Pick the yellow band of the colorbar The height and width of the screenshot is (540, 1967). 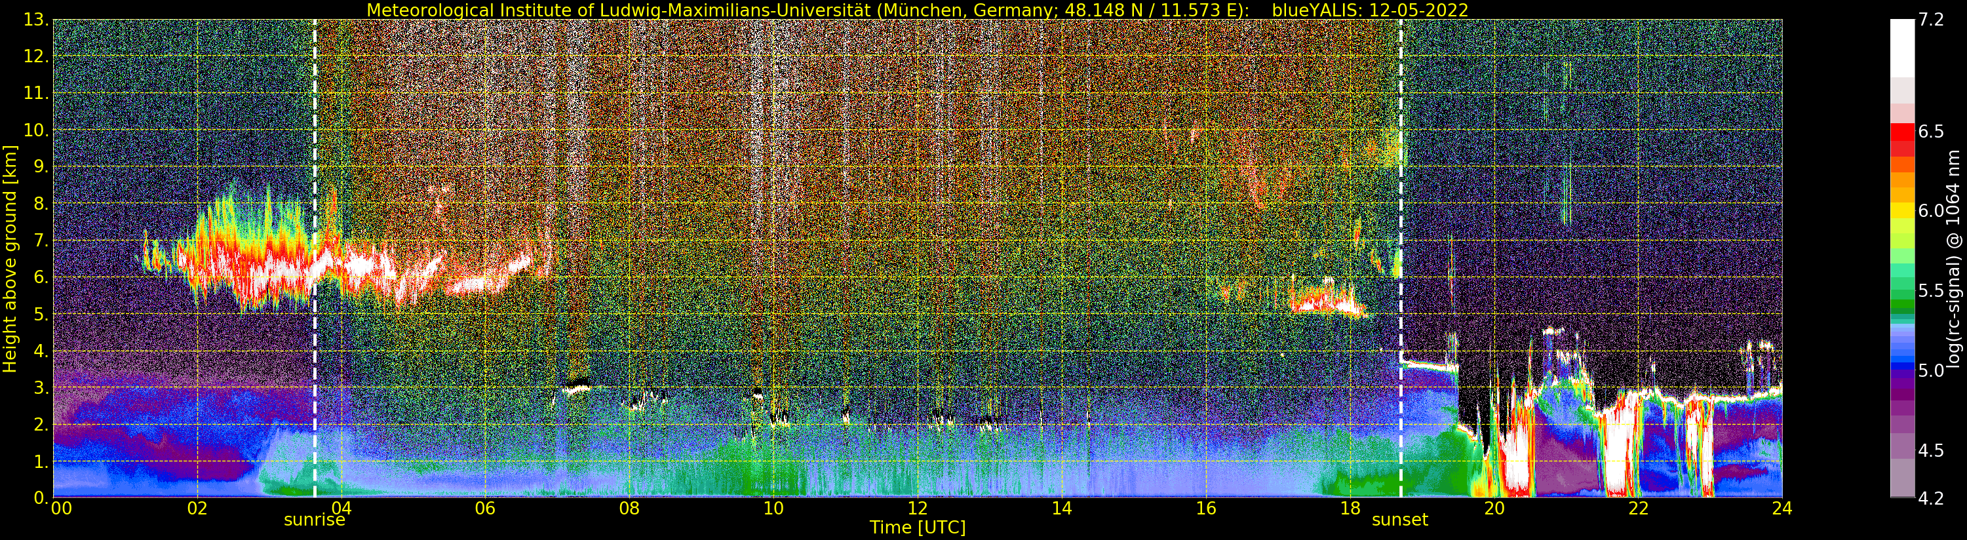pos(1902,211)
